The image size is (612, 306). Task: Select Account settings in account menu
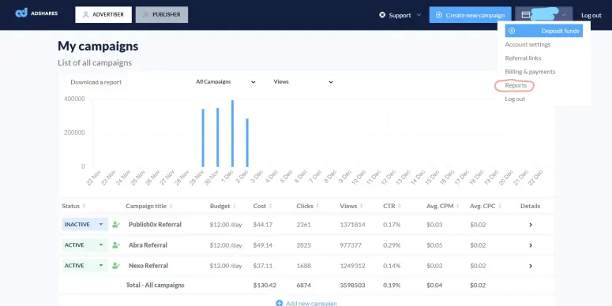pyautogui.click(x=528, y=44)
